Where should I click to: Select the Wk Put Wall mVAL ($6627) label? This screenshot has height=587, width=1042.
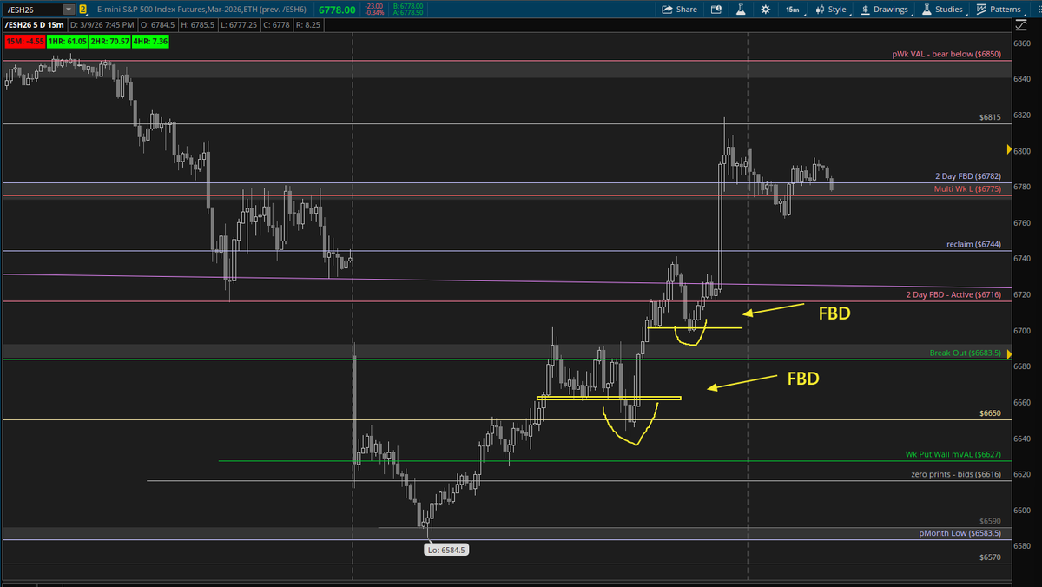[x=953, y=454]
